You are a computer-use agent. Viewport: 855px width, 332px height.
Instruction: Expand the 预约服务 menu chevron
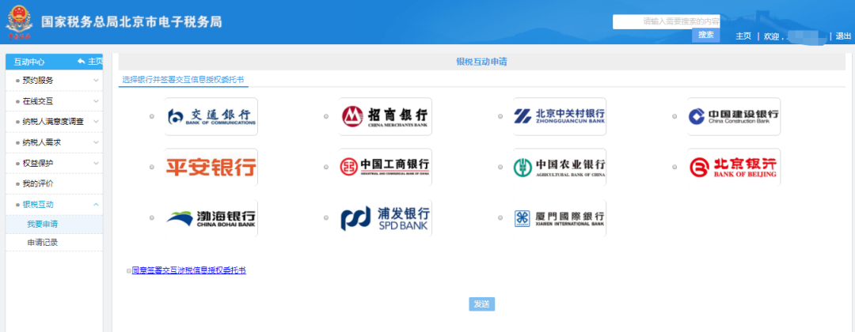point(96,80)
